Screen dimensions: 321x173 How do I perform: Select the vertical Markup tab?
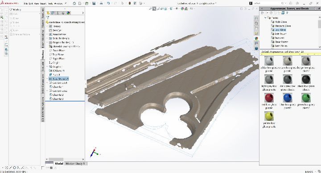43,54
